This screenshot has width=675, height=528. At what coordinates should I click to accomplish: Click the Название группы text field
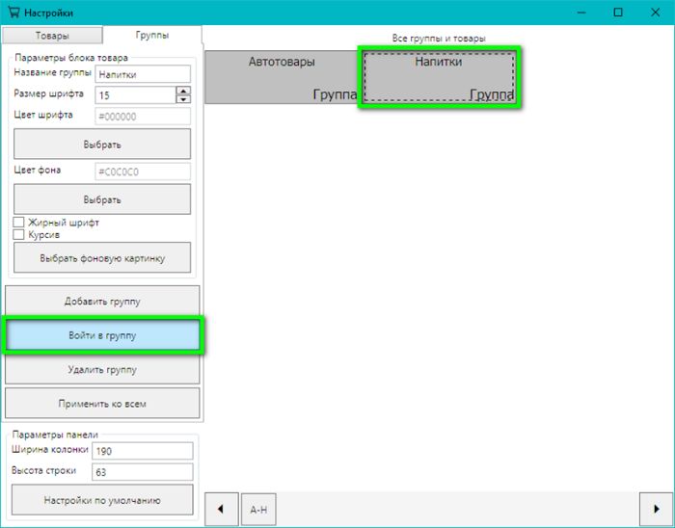pyautogui.click(x=143, y=73)
